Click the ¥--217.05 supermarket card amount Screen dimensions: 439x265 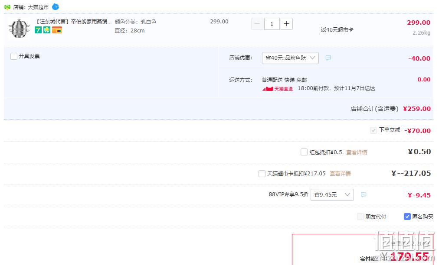click(411, 173)
